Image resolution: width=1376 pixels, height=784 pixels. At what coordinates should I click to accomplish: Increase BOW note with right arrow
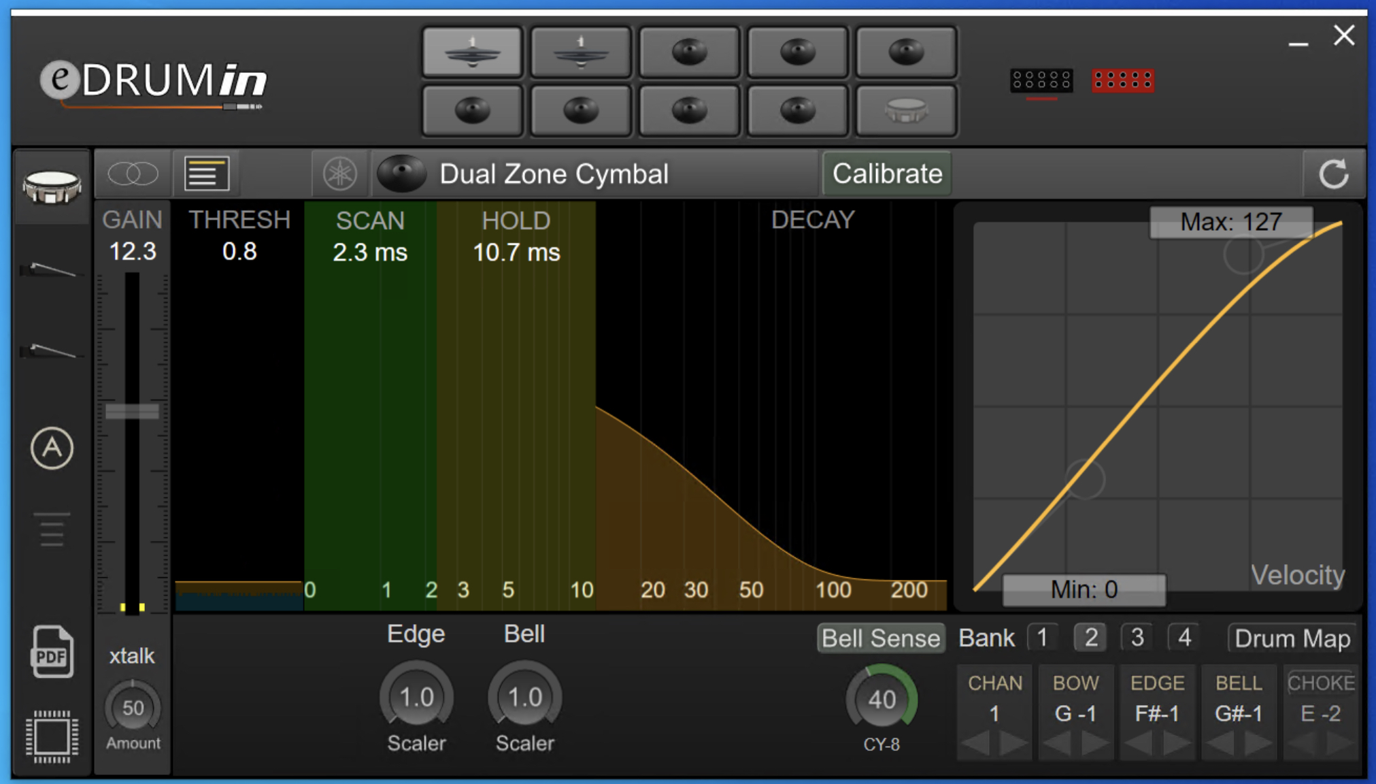click(x=1094, y=743)
